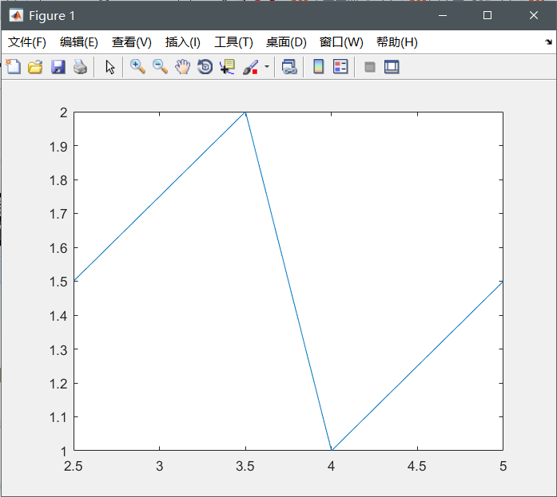The height and width of the screenshot is (497, 557).
Task: Insert a colorbar using the toolbar icon
Action: click(318, 67)
